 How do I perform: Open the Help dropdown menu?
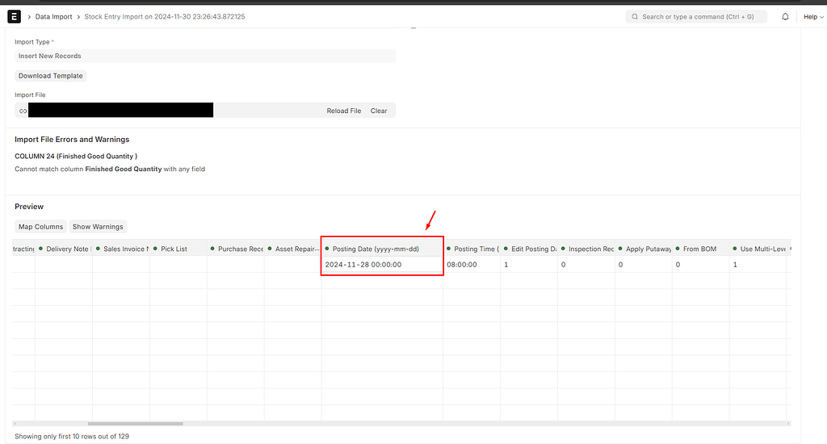812,16
